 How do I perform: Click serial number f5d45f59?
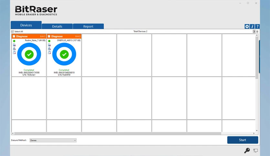[x=64, y=75]
